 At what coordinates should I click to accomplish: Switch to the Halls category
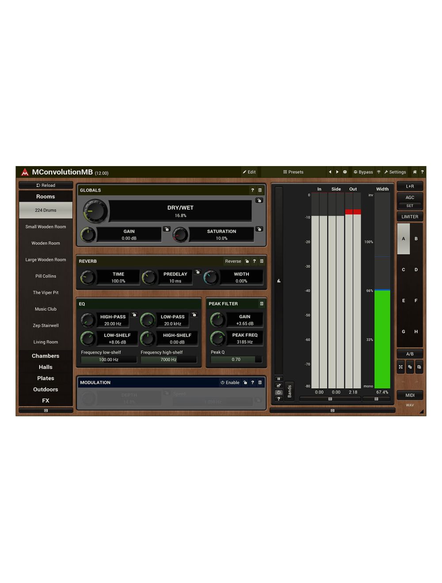(45, 367)
